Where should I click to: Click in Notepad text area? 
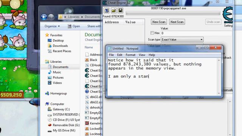pos(162,77)
